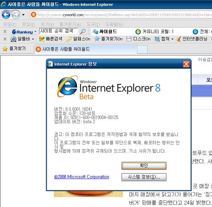The image size is (212, 207).
Task: Click the 사이트 순위 검색 input box
Action: coord(58,31)
